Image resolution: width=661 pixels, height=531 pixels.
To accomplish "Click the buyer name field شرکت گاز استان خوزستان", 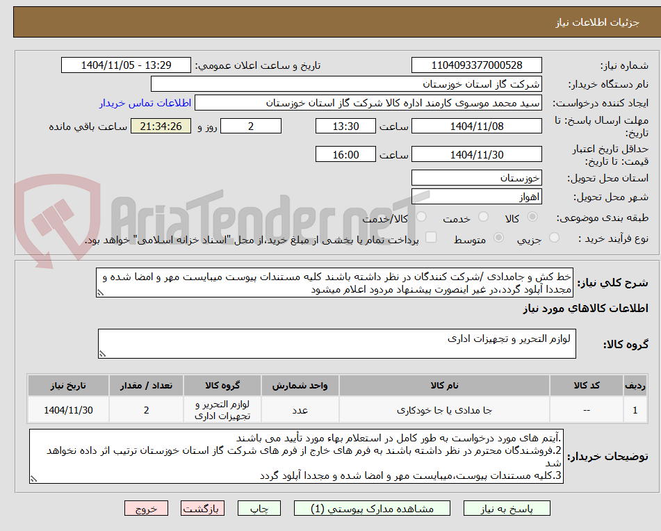I will pyautogui.click(x=347, y=84).
